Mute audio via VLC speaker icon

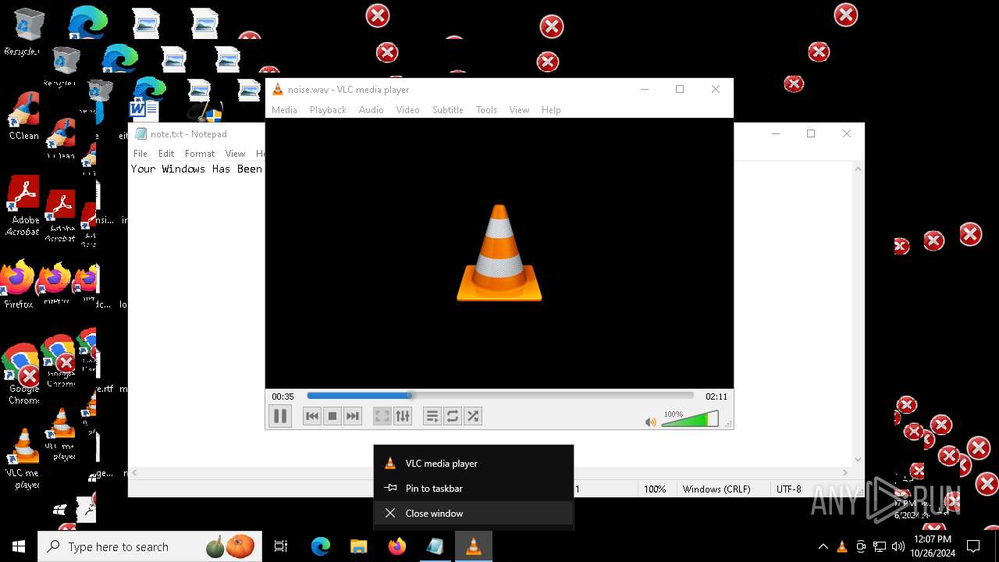point(651,421)
